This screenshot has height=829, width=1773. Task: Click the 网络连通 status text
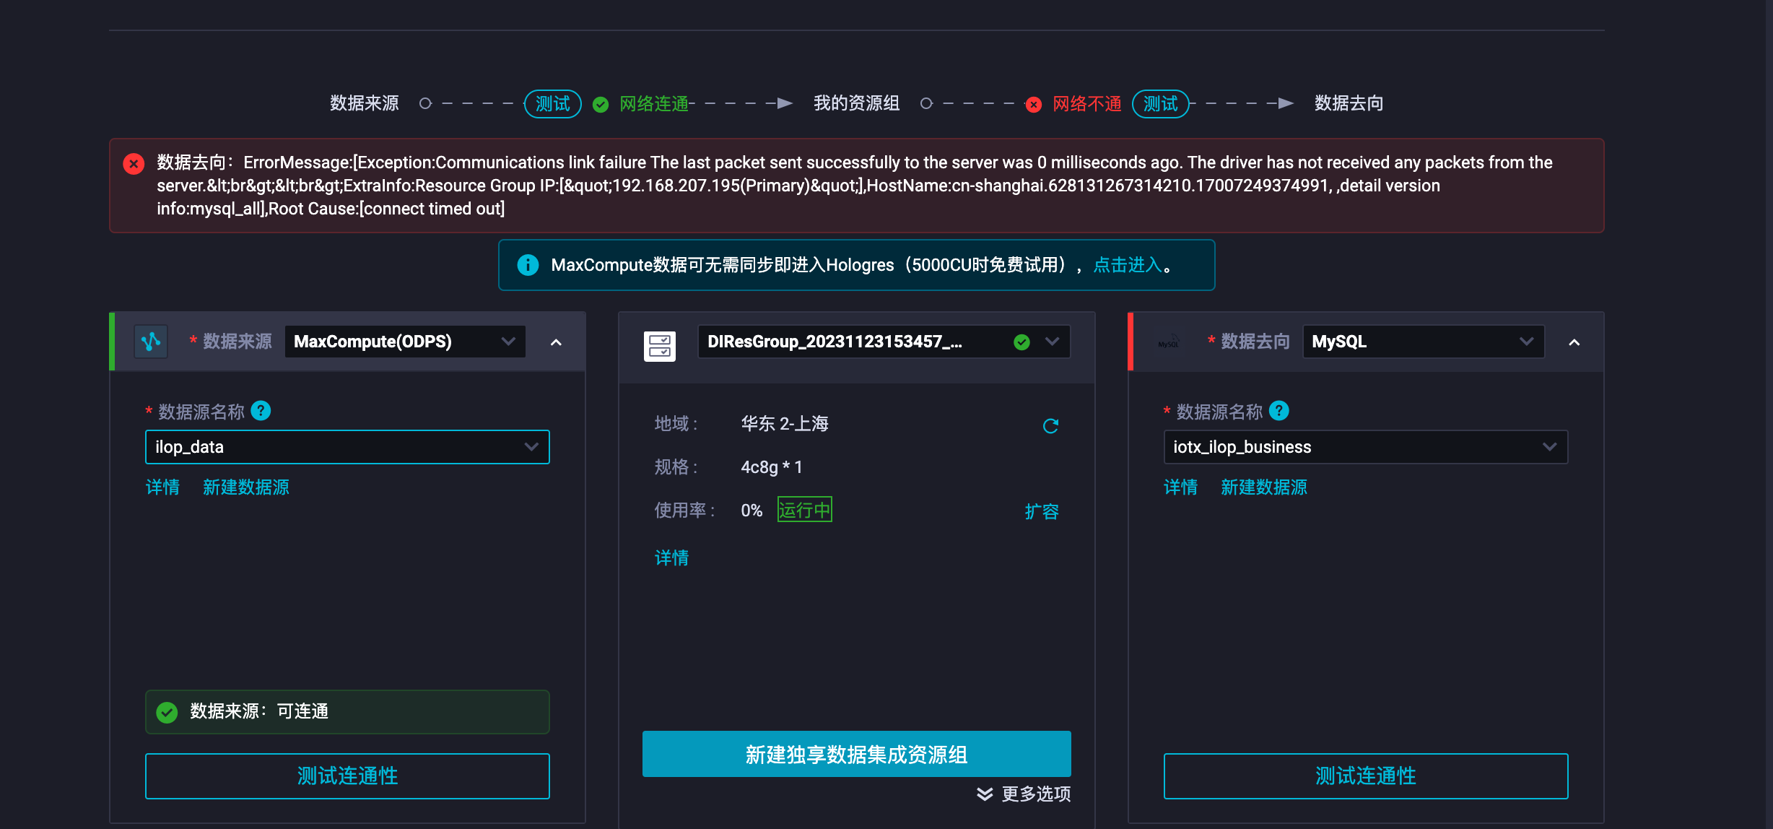tap(654, 104)
